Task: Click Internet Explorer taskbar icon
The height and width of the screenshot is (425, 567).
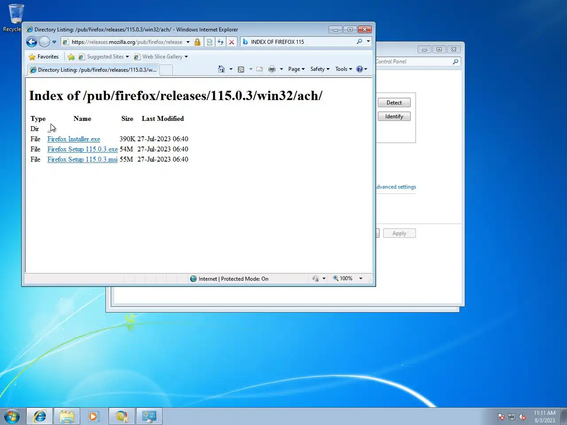Action: [40, 417]
